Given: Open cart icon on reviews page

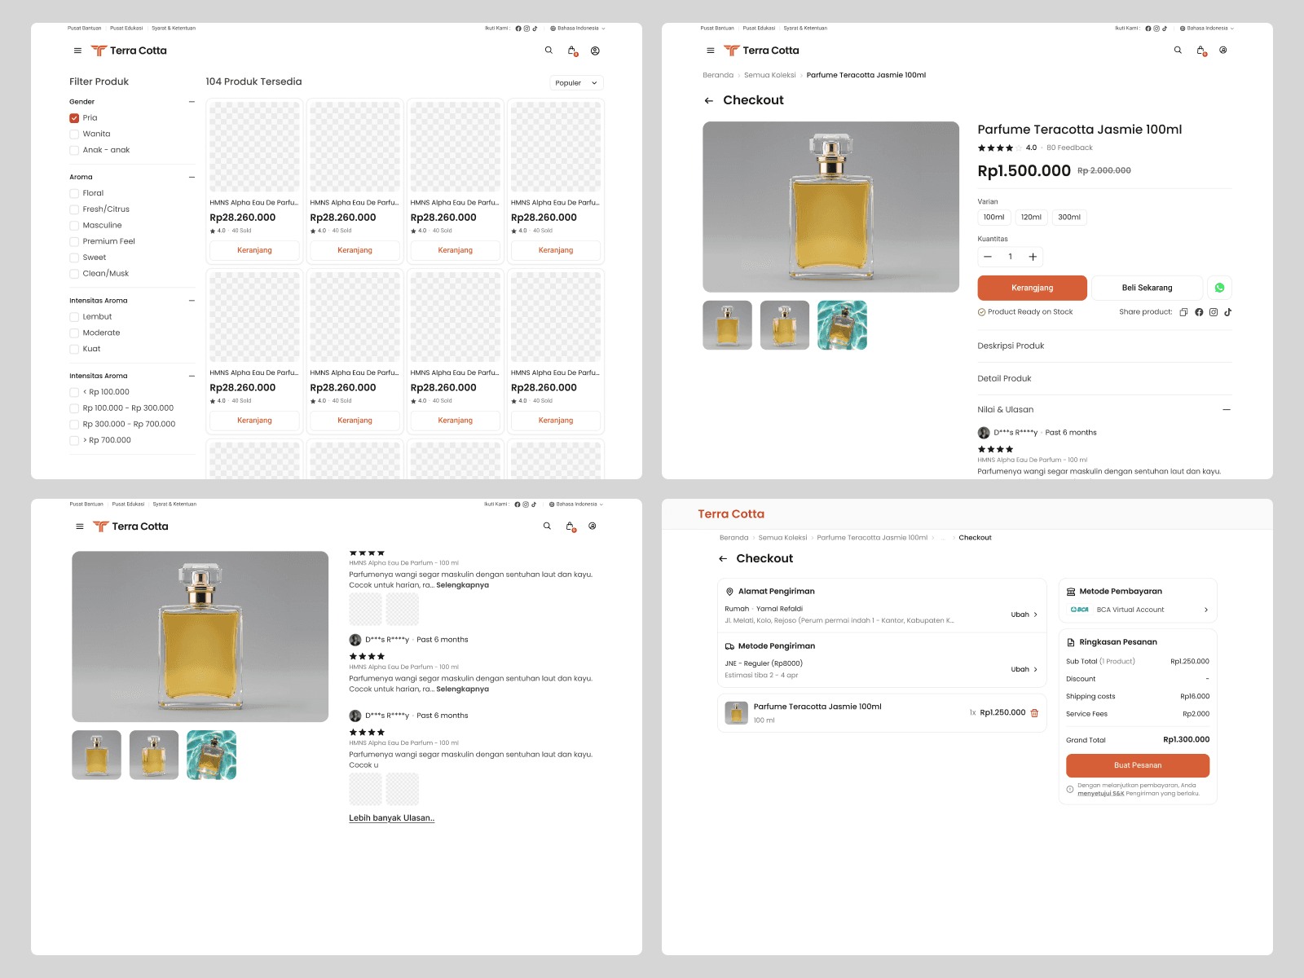Looking at the screenshot, I should [570, 526].
